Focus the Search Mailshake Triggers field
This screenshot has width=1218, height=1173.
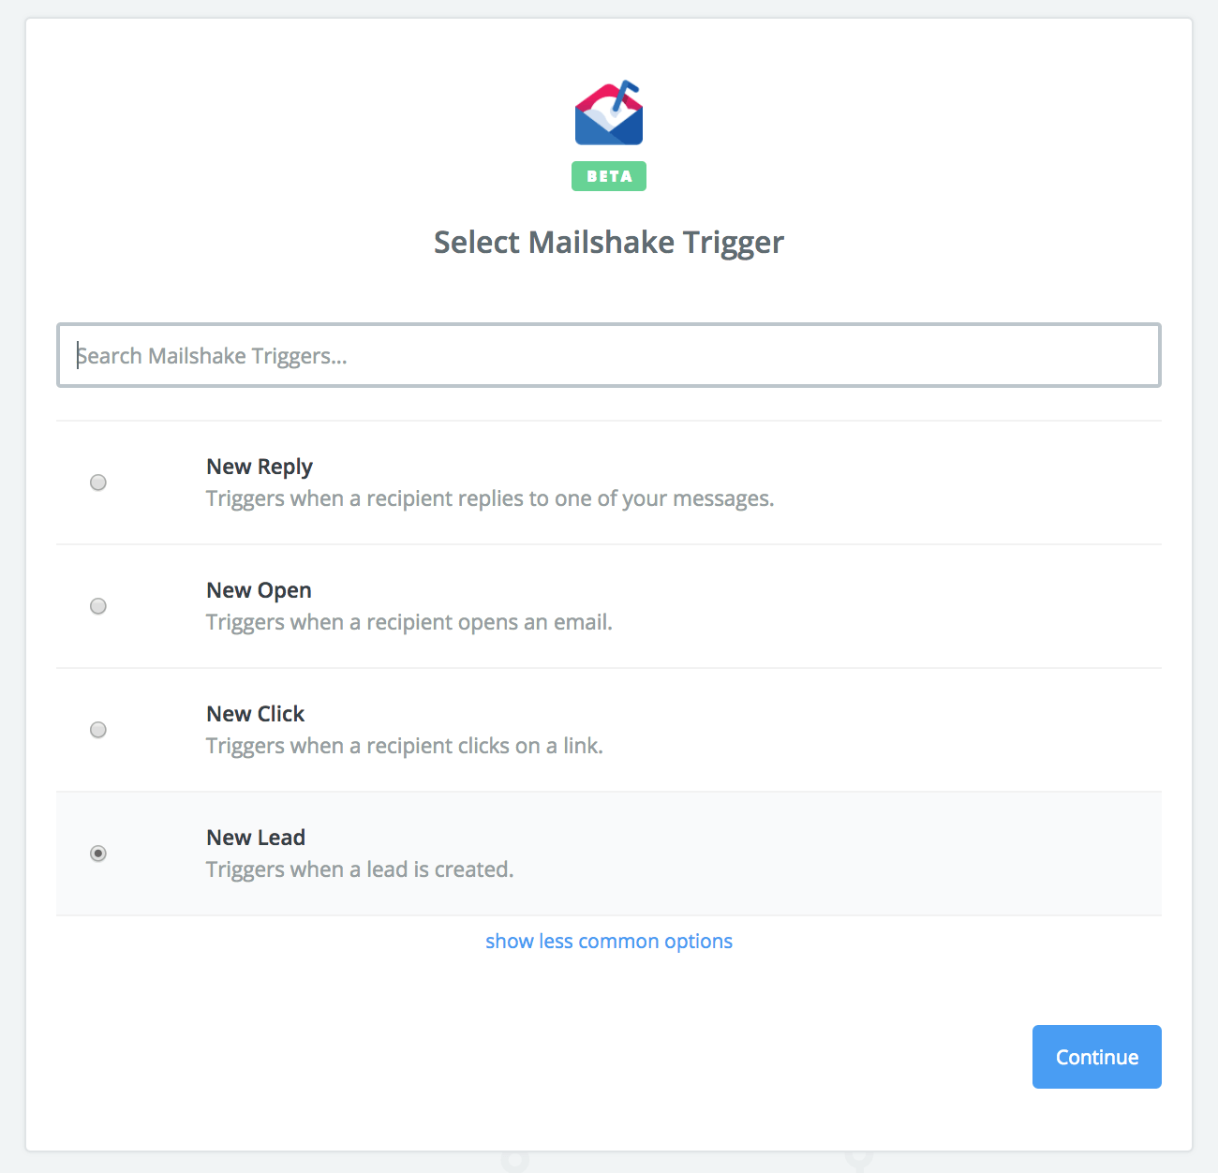point(609,355)
